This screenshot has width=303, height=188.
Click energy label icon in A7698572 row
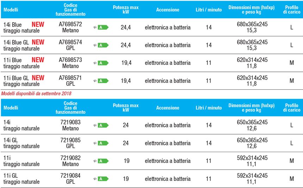tap(103, 27)
